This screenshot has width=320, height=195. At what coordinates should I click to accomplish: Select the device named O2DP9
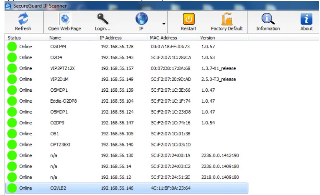(57, 123)
